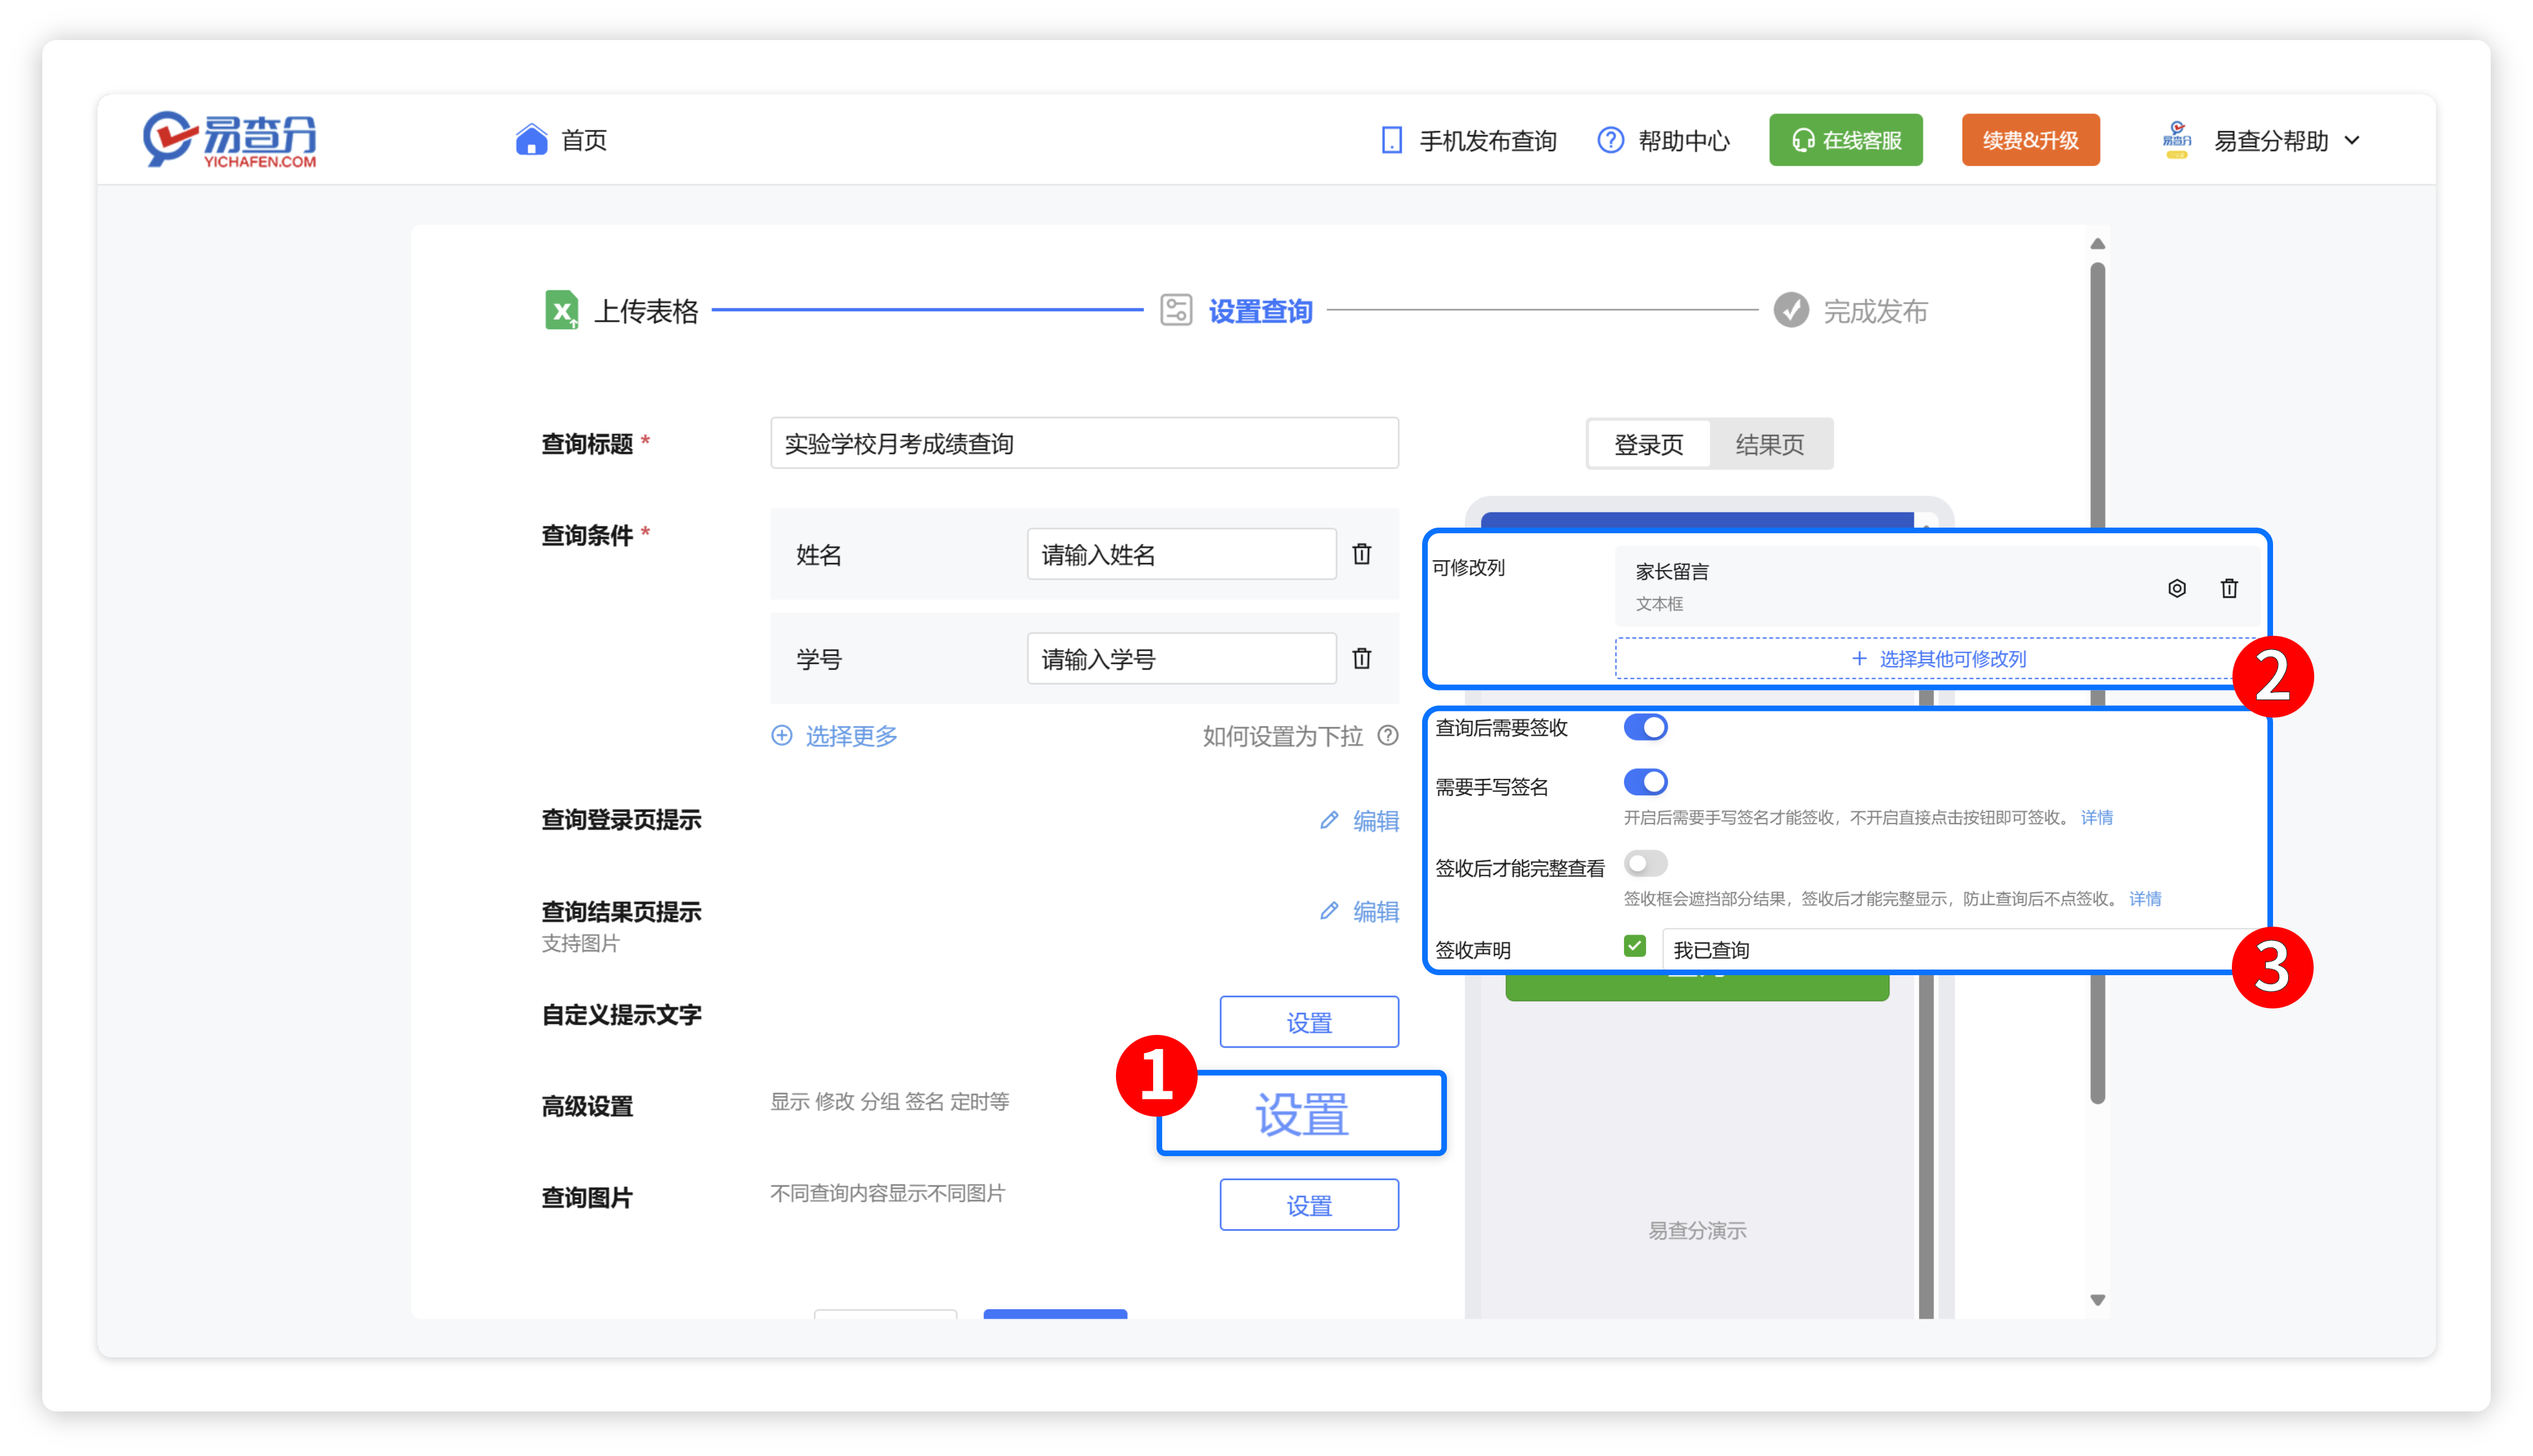Click 如何设置为下拉 help text
This screenshot has width=2533, height=1456.
pos(1282,737)
